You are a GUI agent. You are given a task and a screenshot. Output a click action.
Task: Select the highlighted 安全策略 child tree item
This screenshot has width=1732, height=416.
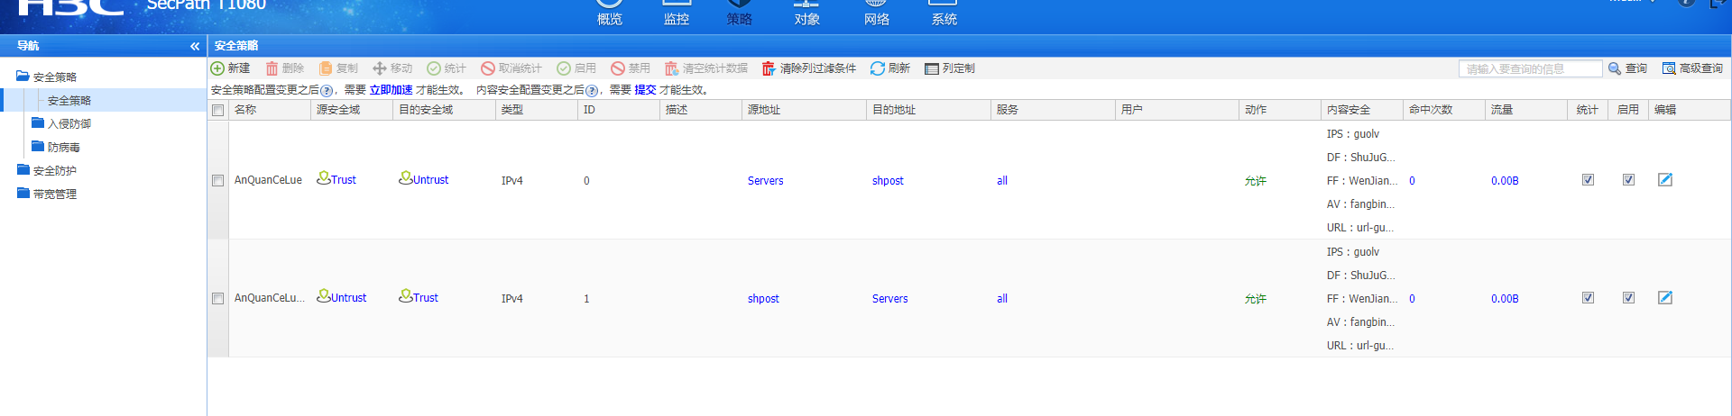tap(69, 101)
